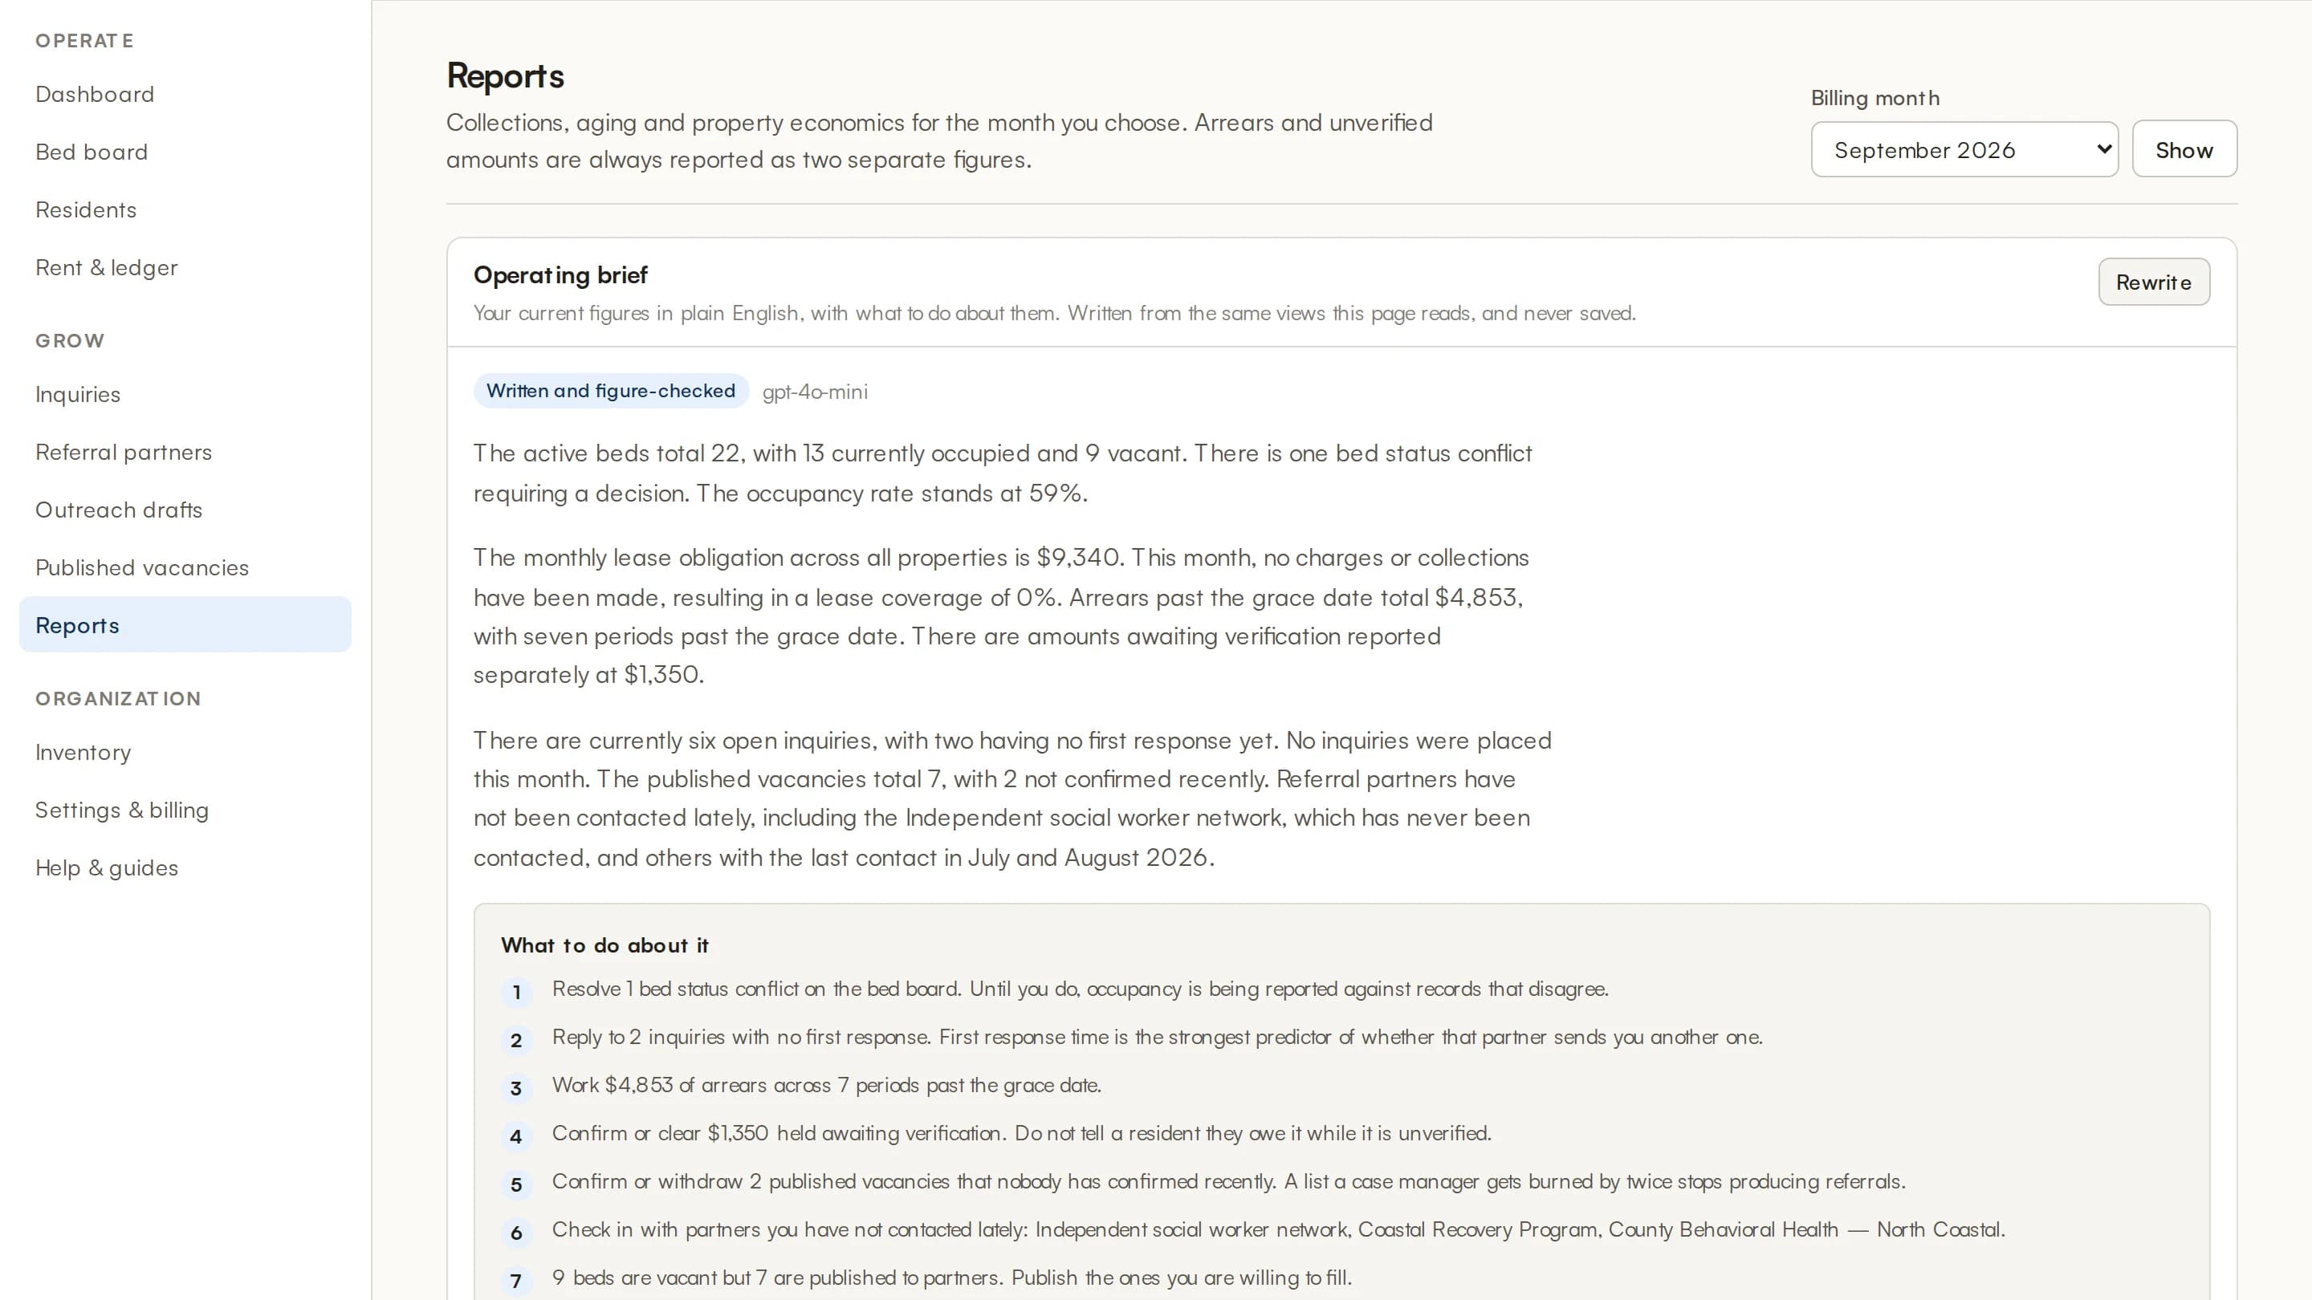Select step 6 about checking in with partners
The width and height of the screenshot is (2312, 1300).
pos(1278,1230)
